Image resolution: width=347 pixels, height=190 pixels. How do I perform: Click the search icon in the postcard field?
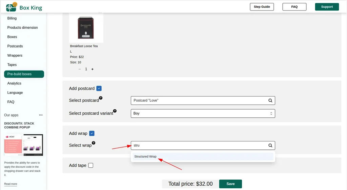point(270,101)
